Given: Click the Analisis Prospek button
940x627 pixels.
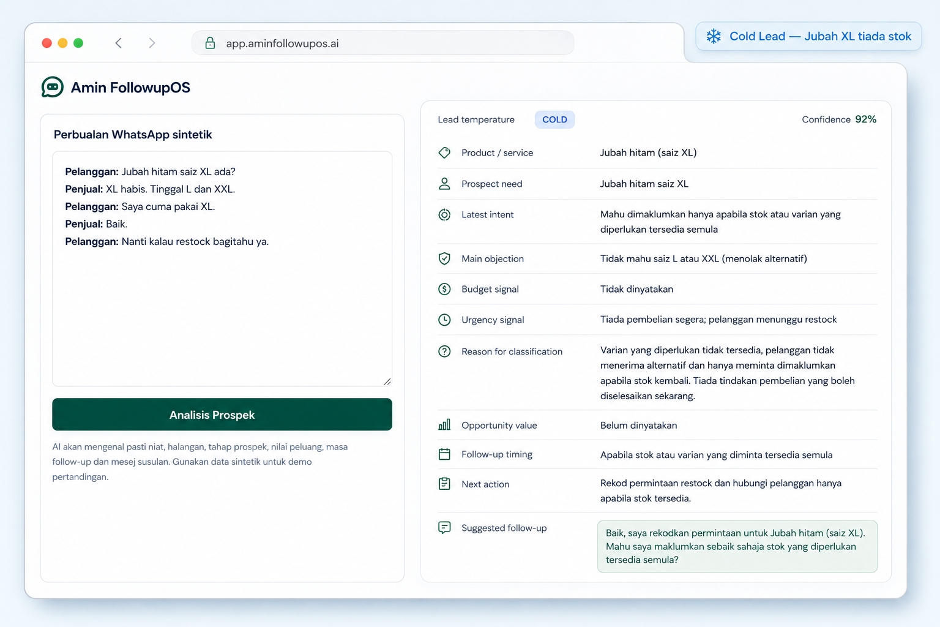Looking at the screenshot, I should point(222,415).
